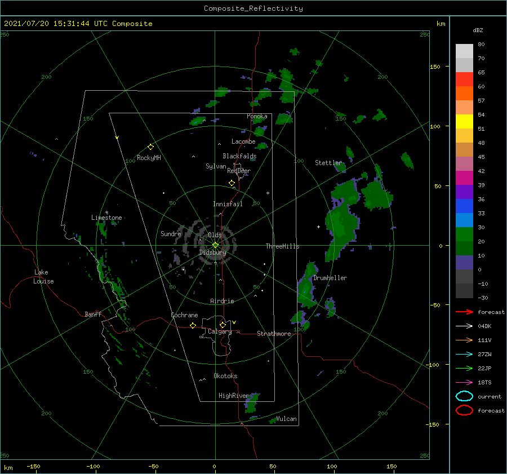Click the Didsbury town label

[x=213, y=252]
